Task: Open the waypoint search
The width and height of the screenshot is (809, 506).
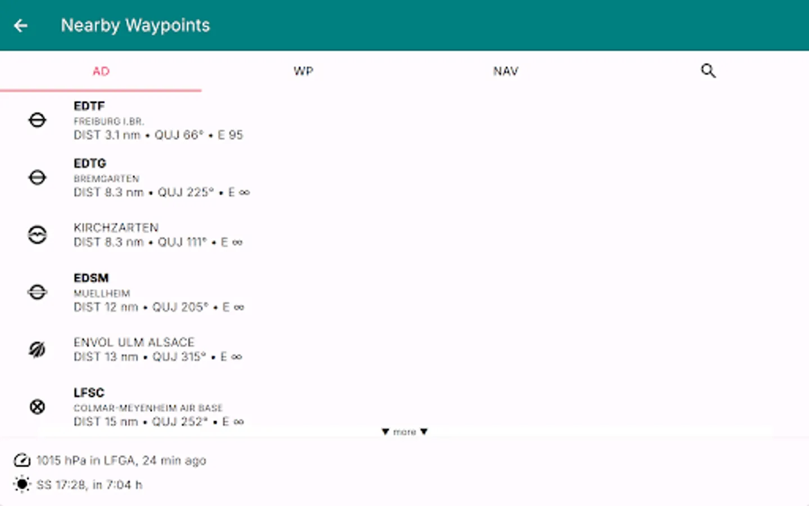Action: coord(708,71)
